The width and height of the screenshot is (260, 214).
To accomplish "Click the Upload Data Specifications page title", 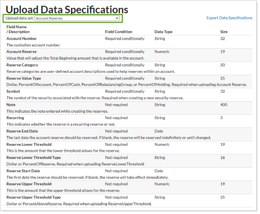I will tap(67, 10).
